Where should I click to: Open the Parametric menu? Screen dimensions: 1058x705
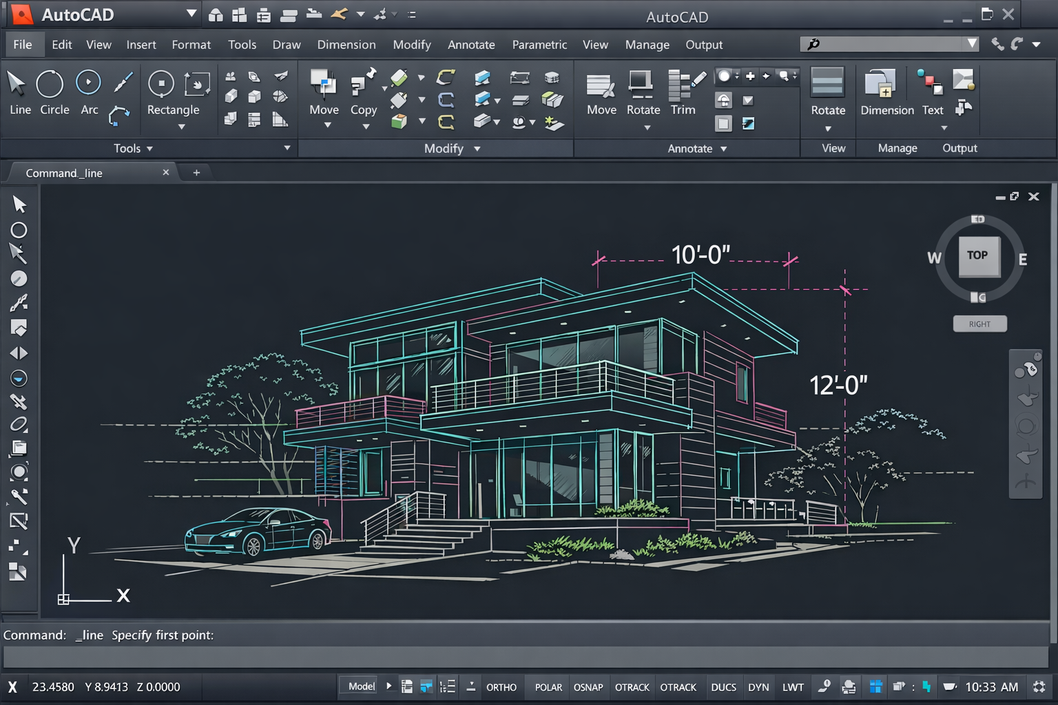click(x=539, y=45)
